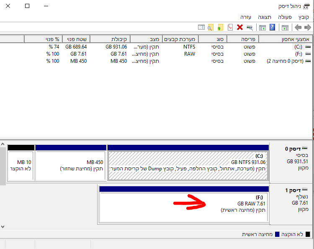Image resolution: width=314 pixels, height=249 pixels.
Task: Click the folder with green arrow icon
Action: pyautogui.click(x=220, y=28)
